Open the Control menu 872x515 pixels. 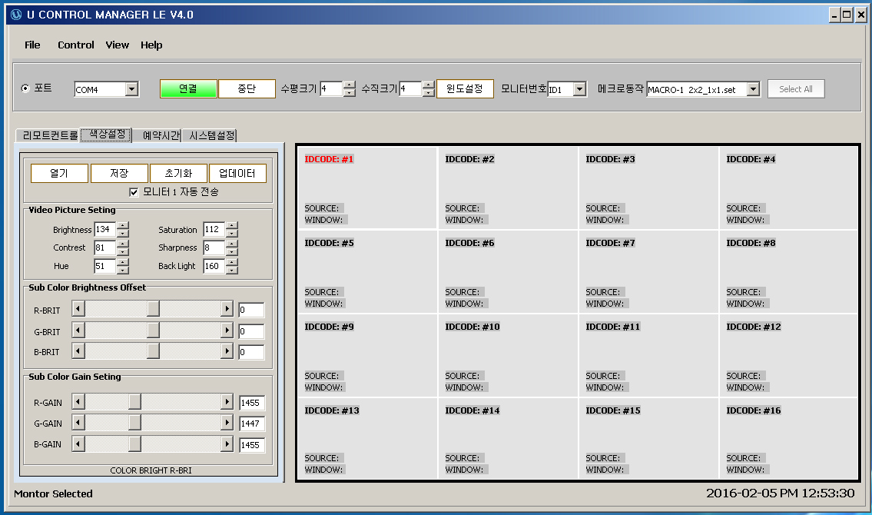(75, 45)
